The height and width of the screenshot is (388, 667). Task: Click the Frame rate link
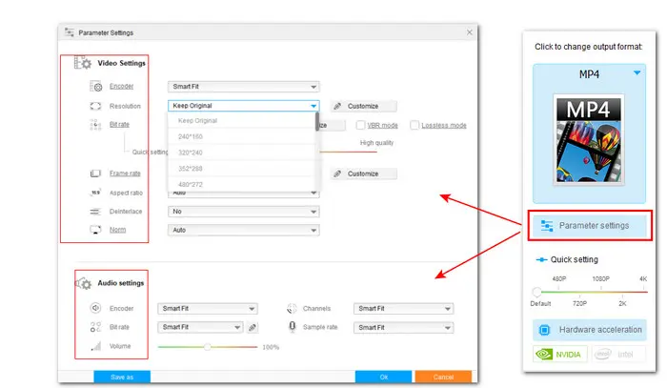[125, 174]
